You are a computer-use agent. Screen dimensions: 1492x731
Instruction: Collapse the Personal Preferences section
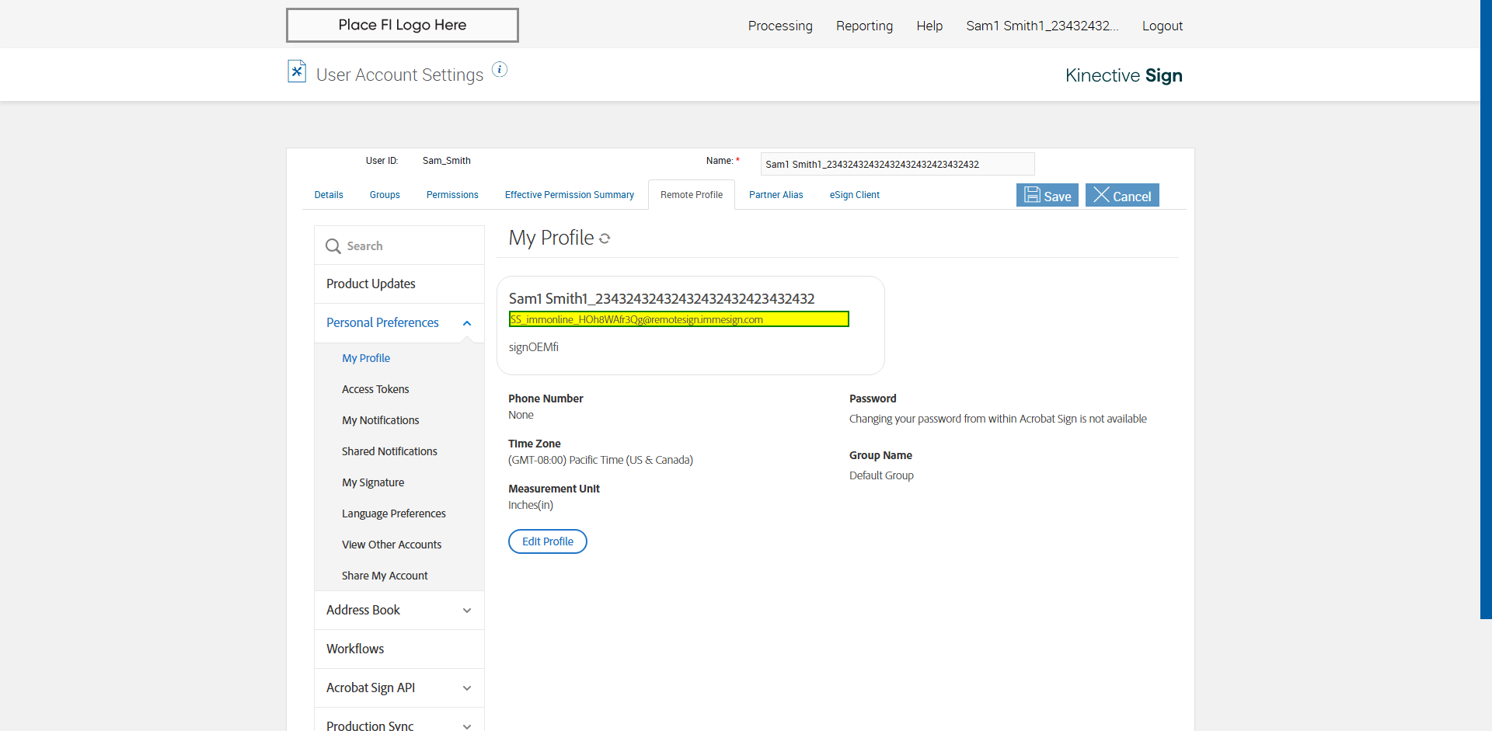point(466,323)
